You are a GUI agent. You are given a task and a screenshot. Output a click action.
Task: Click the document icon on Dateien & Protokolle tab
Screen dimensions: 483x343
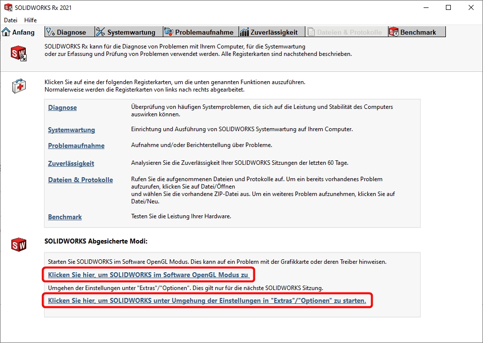point(311,32)
